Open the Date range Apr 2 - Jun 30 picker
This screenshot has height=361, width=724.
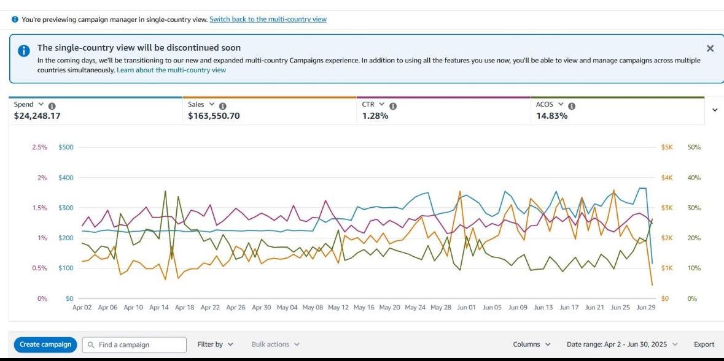pos(621,344)
